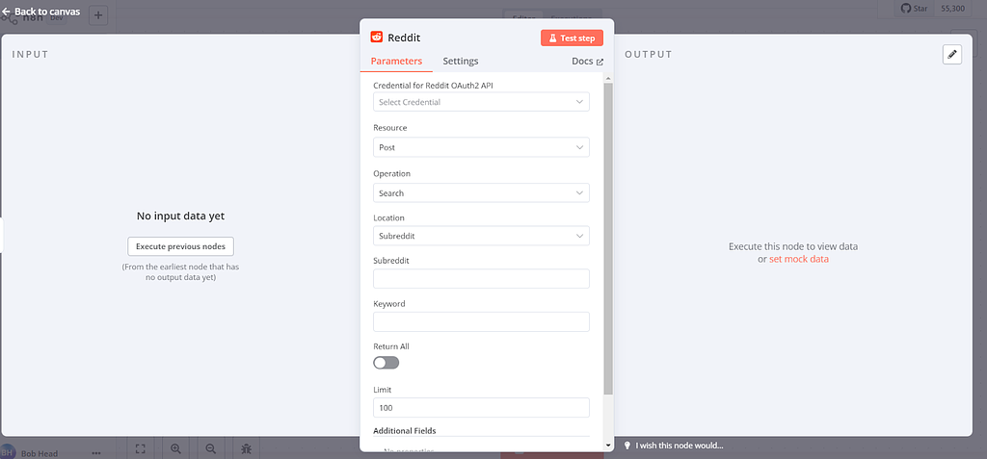Click the Subreddit text input field
This screenshot has width=987, height=459.
pyautogui.click(x=481, y=279)
